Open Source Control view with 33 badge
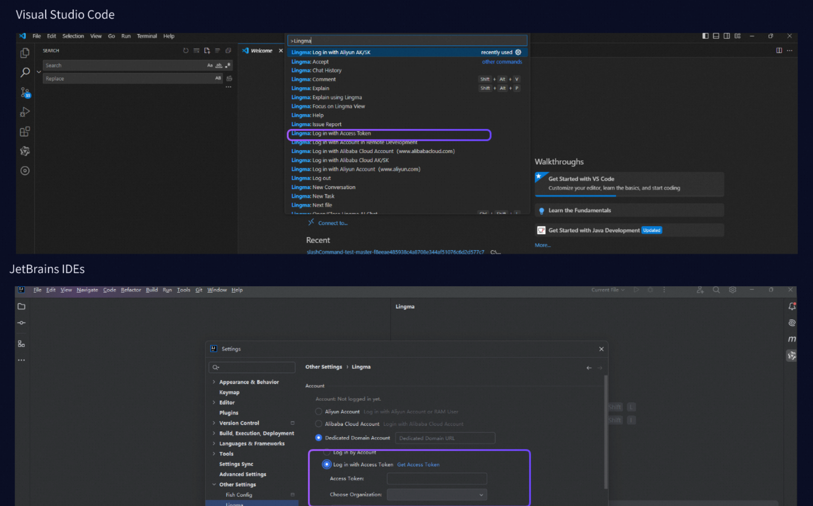This screenshot has height=506, width=813. pyautogui.click(x=25, y=93)
